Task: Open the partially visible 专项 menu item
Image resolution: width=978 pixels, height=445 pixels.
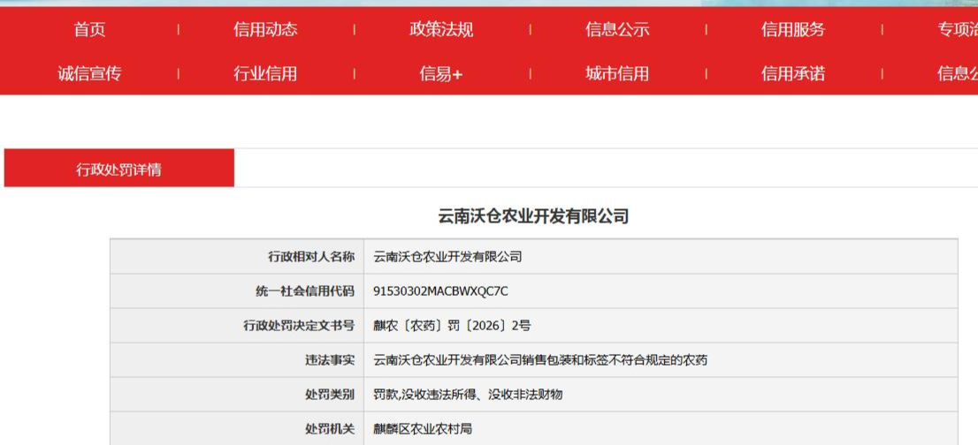Action: coord(958,29)
